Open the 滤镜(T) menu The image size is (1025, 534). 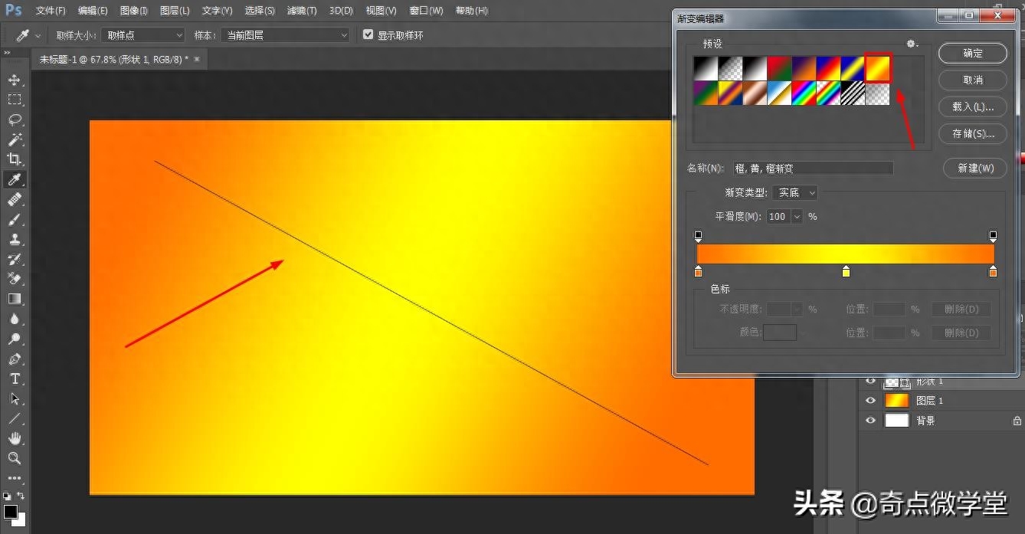pos(302,11)
